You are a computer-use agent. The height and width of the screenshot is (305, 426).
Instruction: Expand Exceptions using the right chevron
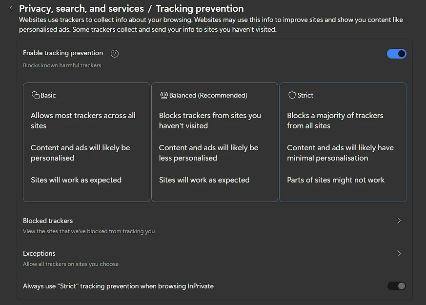(x=399, y=253)
